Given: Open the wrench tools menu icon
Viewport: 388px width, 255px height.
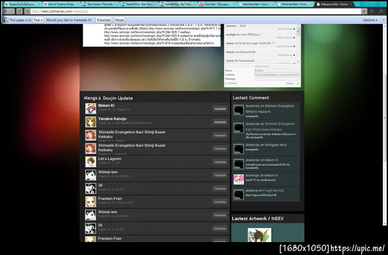Looking at the screenshot, I should pos(381,11).
